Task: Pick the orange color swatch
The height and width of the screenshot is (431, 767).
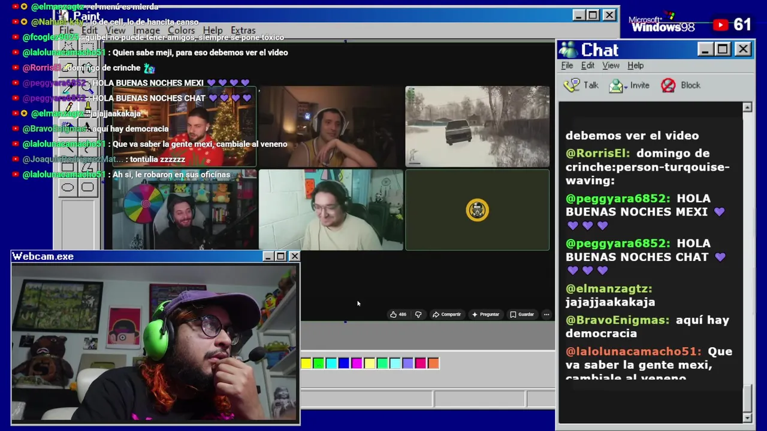Action: (433, 363)
